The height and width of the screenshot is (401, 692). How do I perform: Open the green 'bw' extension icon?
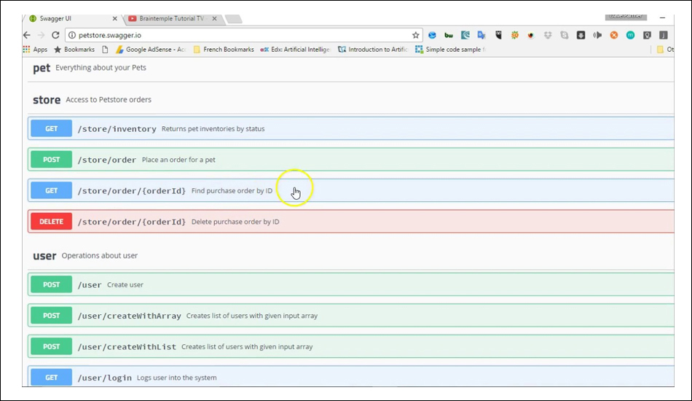(x=449, y=35)
